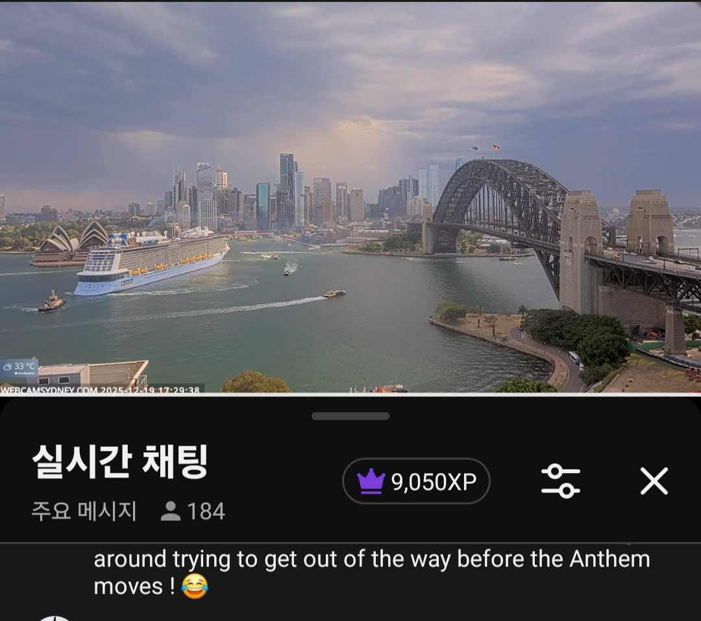
Task: Tap the tugboat behind the cruise ship
Action: tap(52, 302)
